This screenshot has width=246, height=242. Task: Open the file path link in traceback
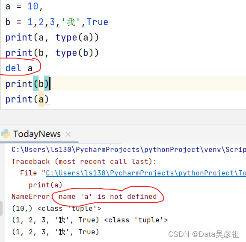(146, 173)
